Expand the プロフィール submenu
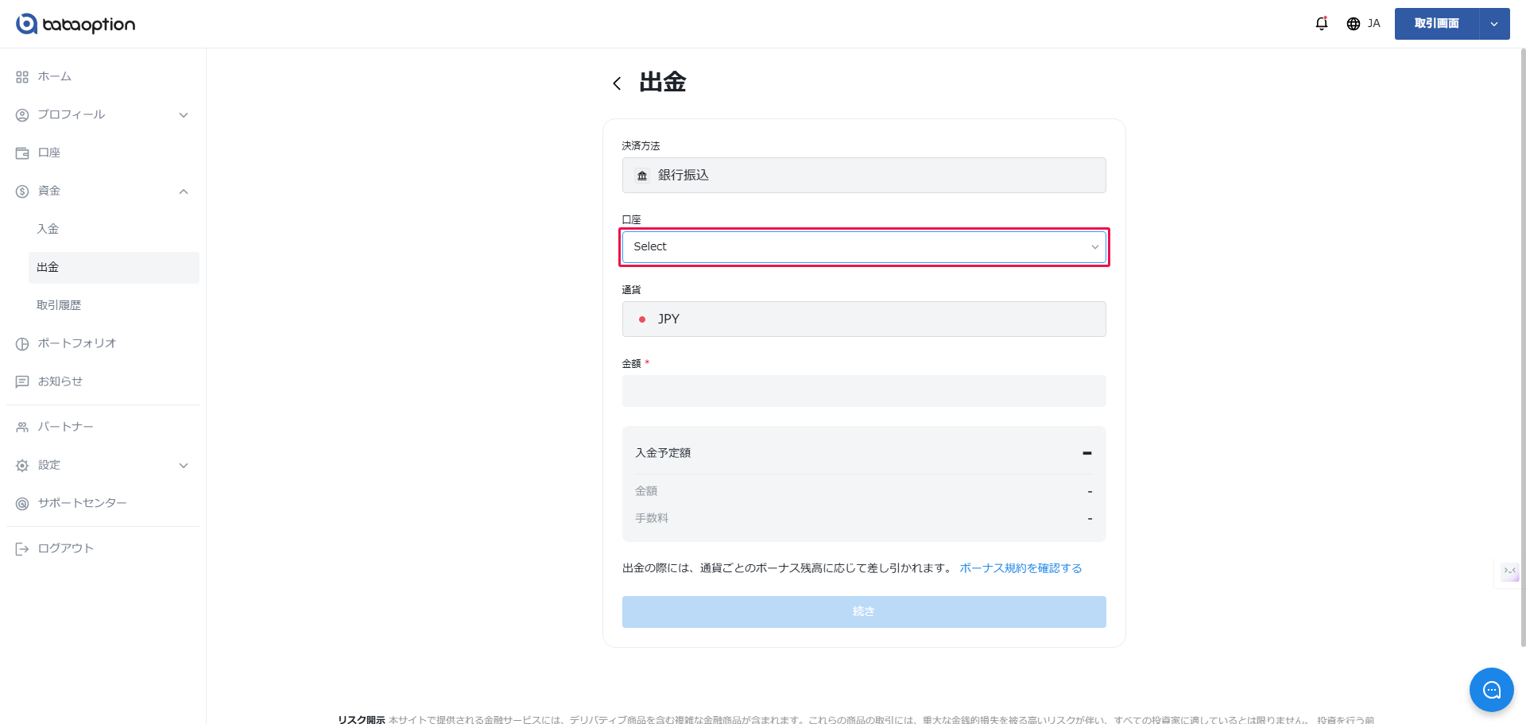This screenshot has height=724, width=1526. coord(184,115)
